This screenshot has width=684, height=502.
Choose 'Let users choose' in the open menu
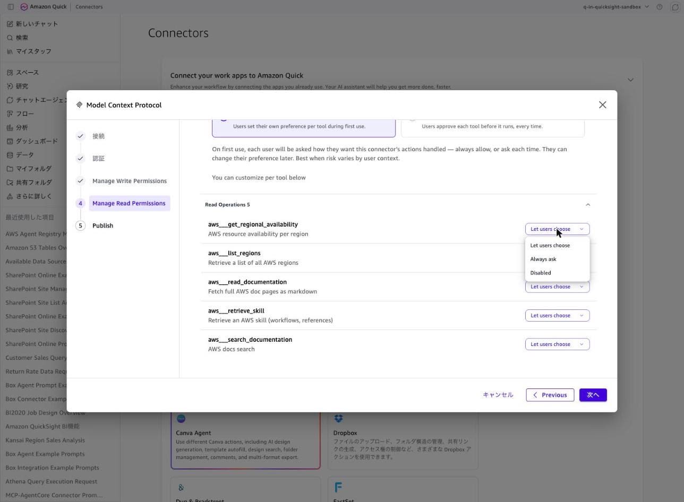pyautogui.click(x=557, y=246)
